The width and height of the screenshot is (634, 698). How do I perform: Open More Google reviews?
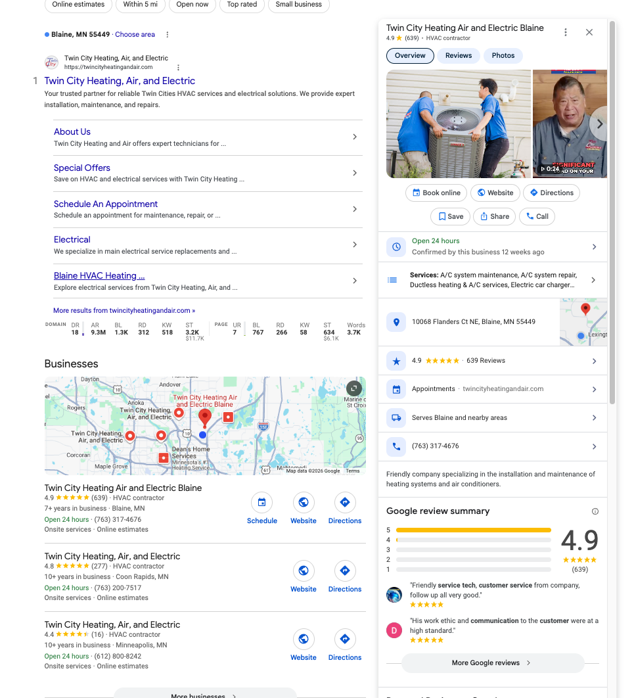click(x=493, y=663)
